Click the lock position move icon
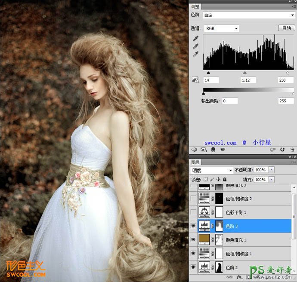Image resolution: width=297 pixels, height=282 pixels. tap(219, 179)
